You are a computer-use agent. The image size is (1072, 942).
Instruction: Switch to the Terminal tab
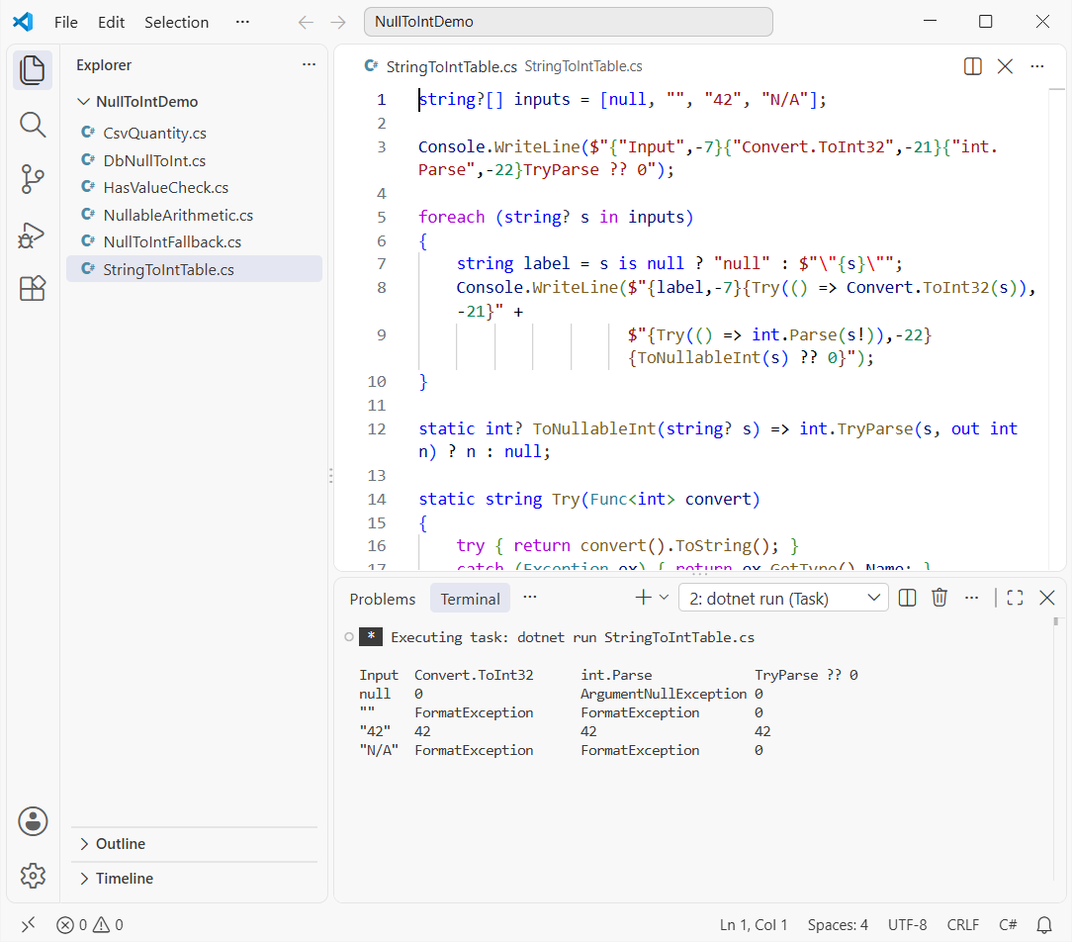(x=471, y=599)
